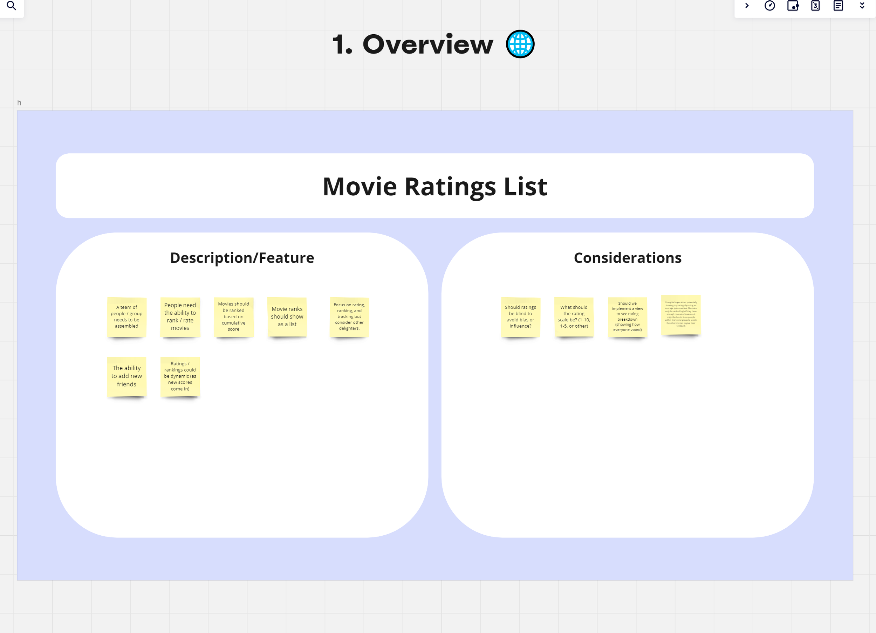Screen dimensions: 876x633
Task: Select 'What should the rating scale be' note
Action: tap(574, 317)
